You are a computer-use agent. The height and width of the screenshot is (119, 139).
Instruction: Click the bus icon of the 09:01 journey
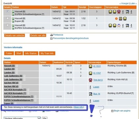click(127, 12)
